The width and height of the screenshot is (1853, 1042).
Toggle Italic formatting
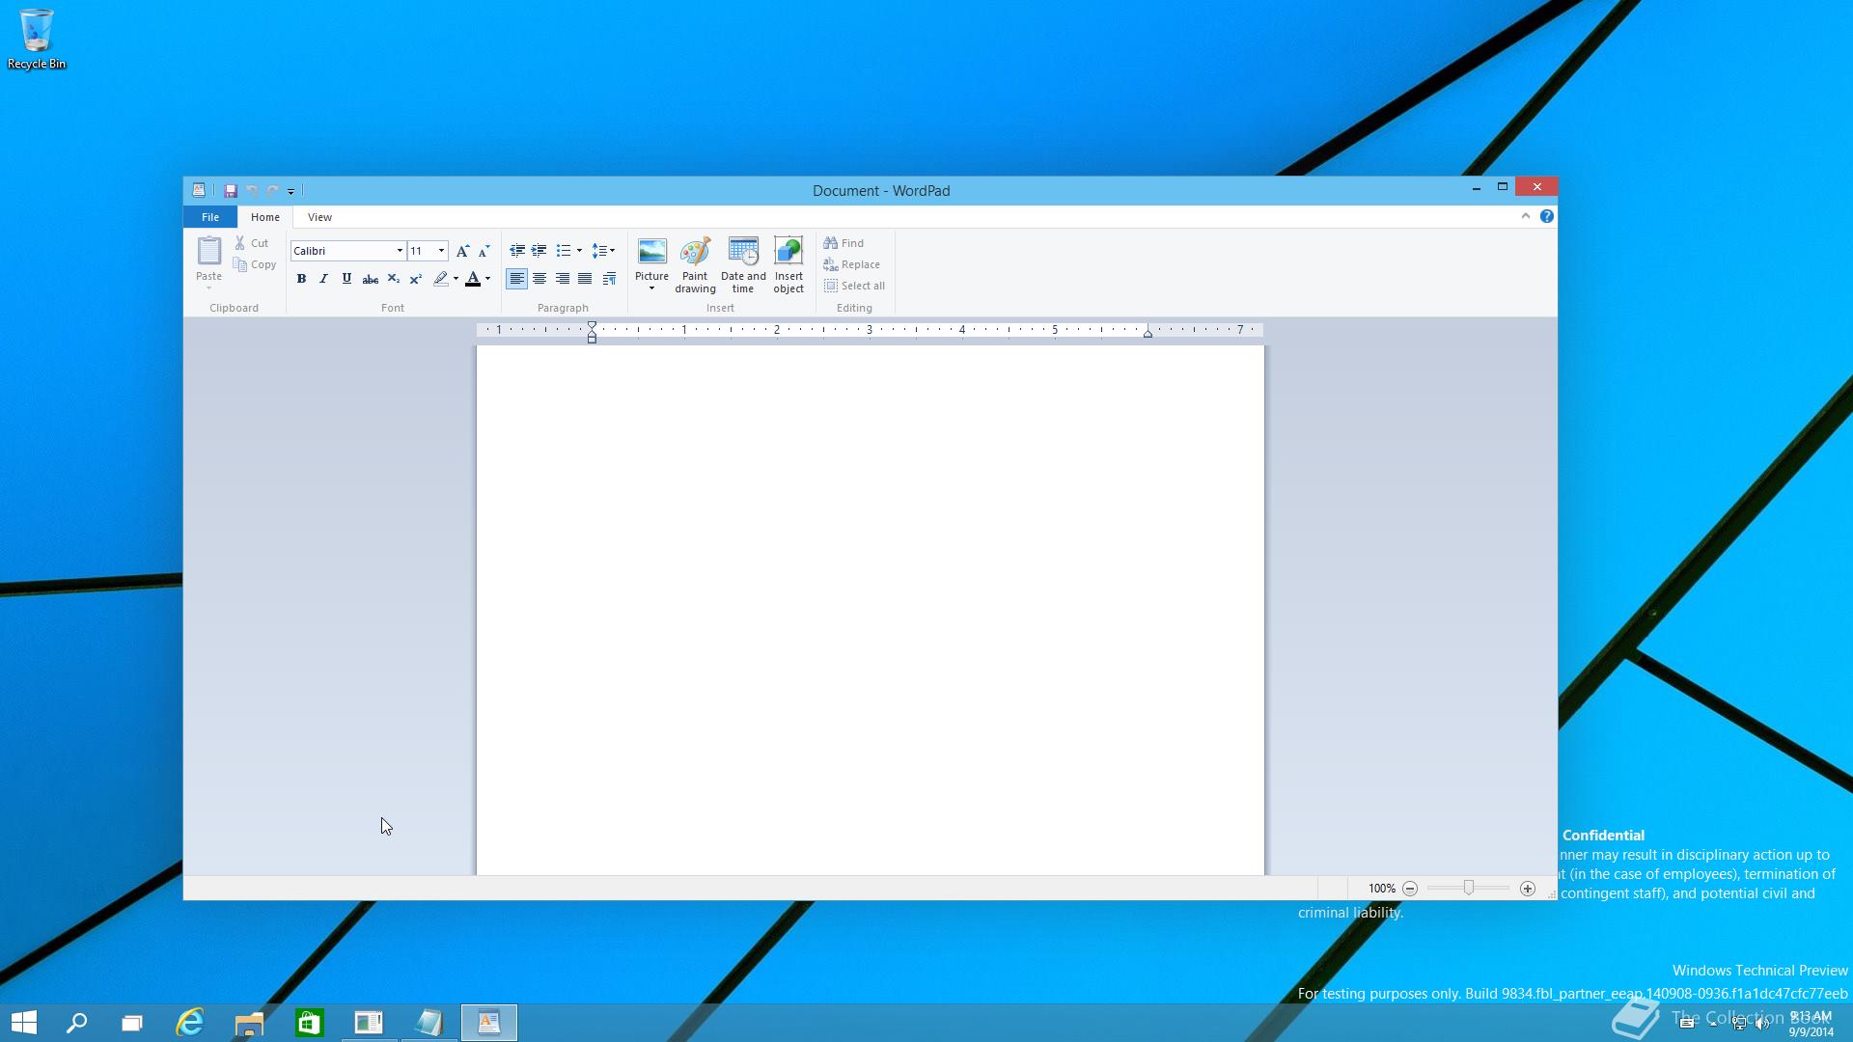323,279
